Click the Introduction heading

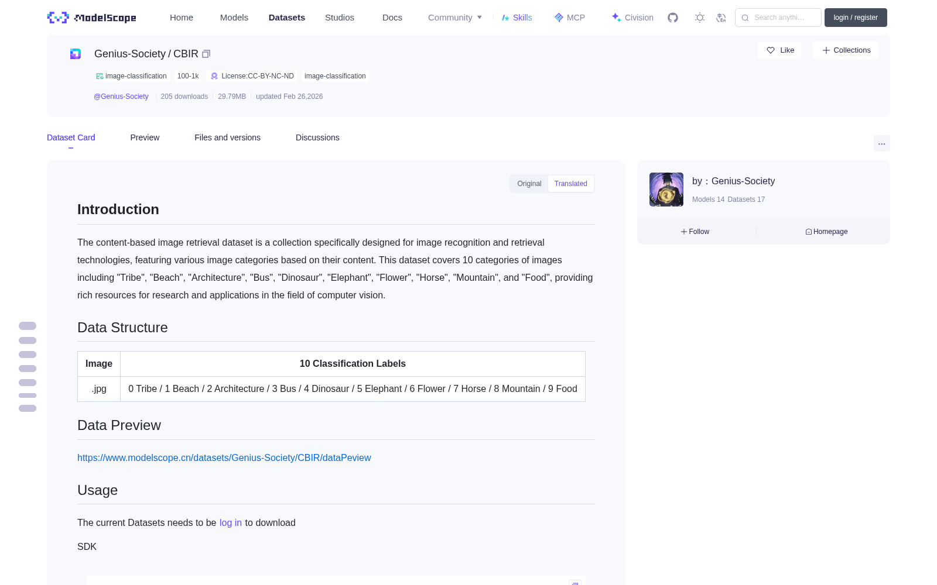pyautogui.click(x=118, y=209)
